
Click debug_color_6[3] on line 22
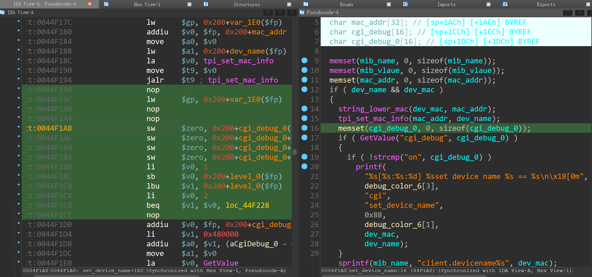click(x=399, y=186)
